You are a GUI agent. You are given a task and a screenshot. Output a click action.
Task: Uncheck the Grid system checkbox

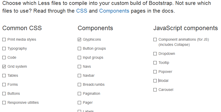4,67
